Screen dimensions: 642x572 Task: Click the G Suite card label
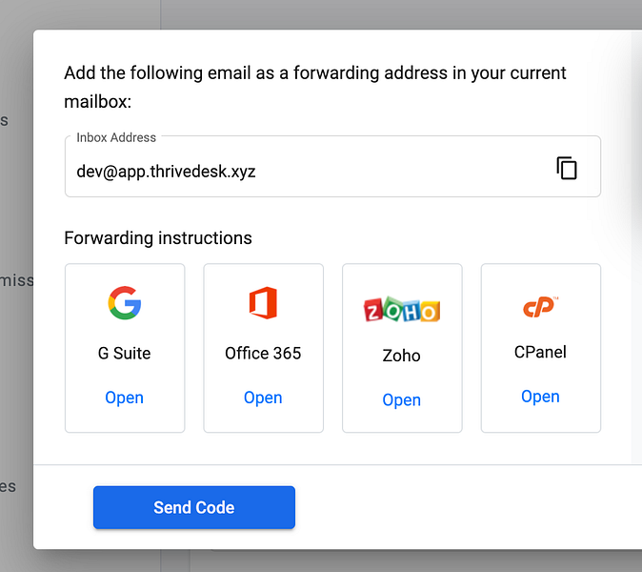click(125, 353)
